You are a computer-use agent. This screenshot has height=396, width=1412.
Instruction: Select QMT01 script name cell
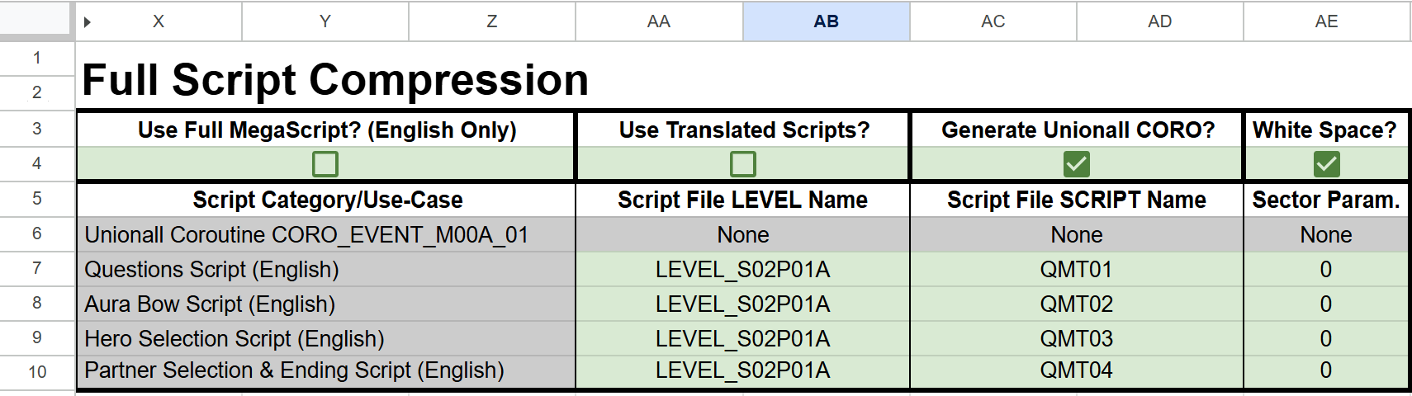(x=1076, y=270)
